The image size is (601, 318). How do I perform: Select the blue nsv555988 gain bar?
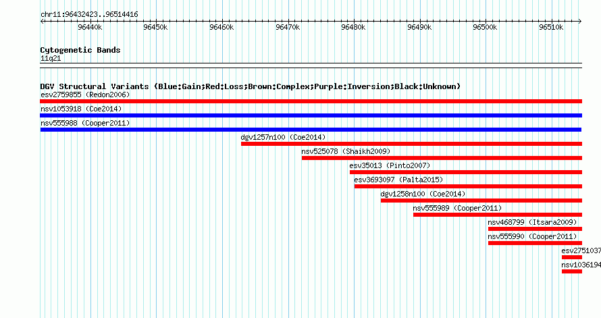[311, 130]
